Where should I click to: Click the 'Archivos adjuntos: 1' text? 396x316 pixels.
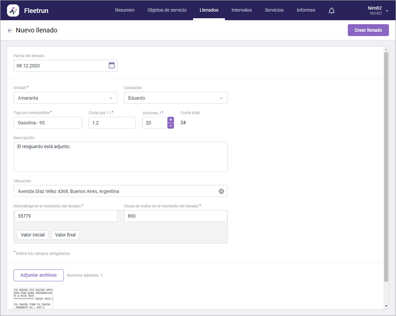tap(84, 275)
